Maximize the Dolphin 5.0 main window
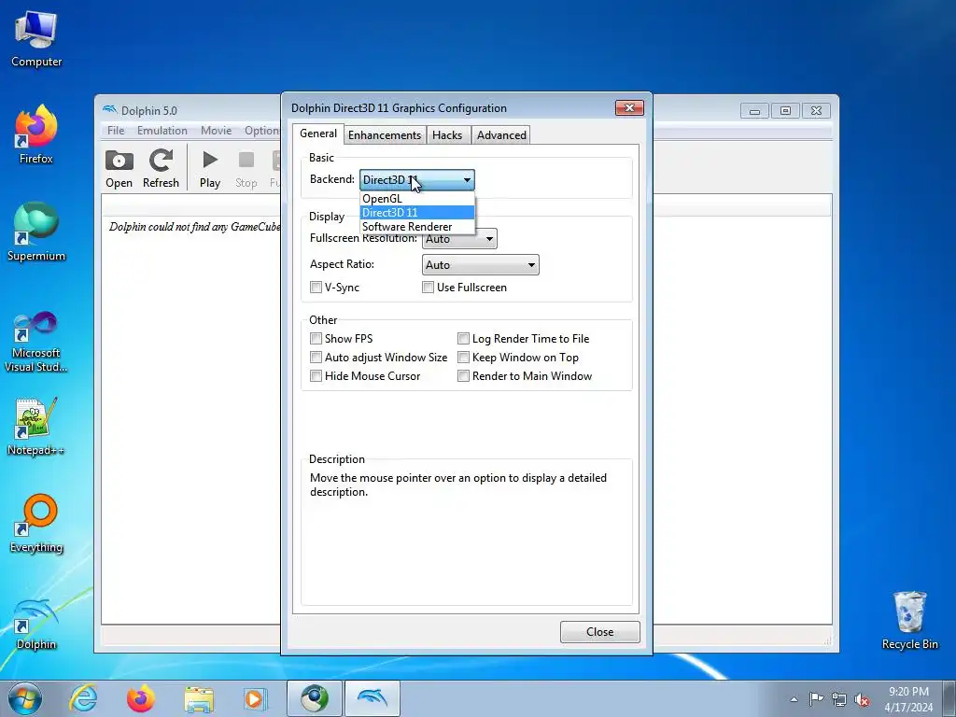The height and width of the screenshot is (717, 956). point(785,111)
